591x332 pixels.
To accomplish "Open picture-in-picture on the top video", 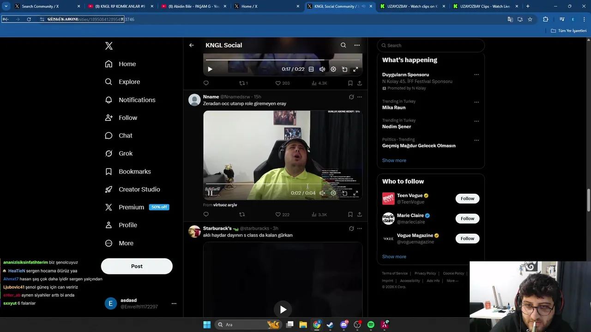I will (344, 69).
